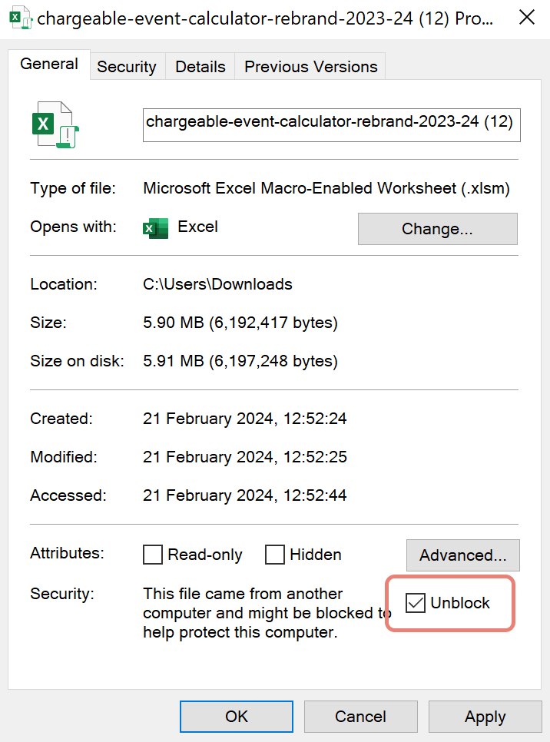Switch to the Security tab
The height and width of the screenshot is (742, 550).
tap(126, 67)
